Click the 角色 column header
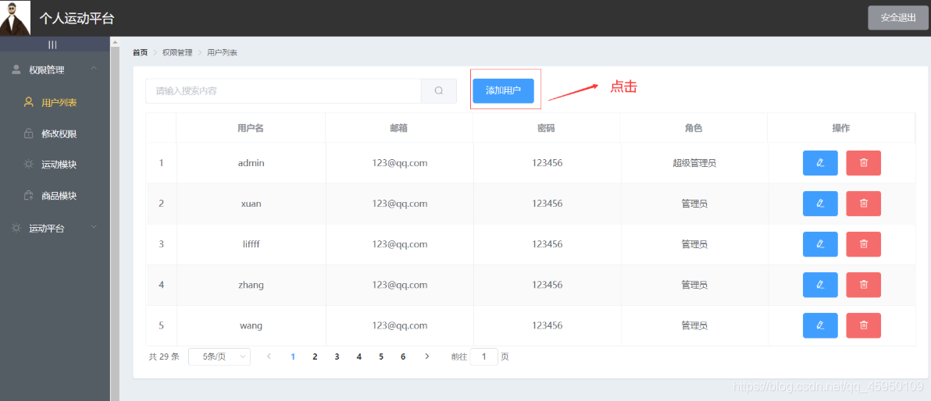This screenshot has height=401, width=931. pos(694,128)
